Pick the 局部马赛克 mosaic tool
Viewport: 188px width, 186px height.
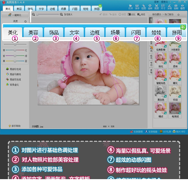pyautogui.click(x=14, y=74)
